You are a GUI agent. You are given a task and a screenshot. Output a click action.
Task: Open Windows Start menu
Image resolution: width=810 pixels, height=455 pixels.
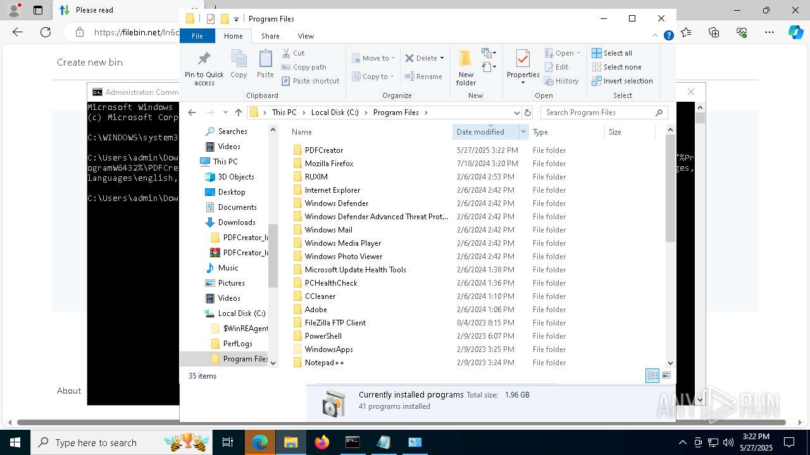[15, 442]
